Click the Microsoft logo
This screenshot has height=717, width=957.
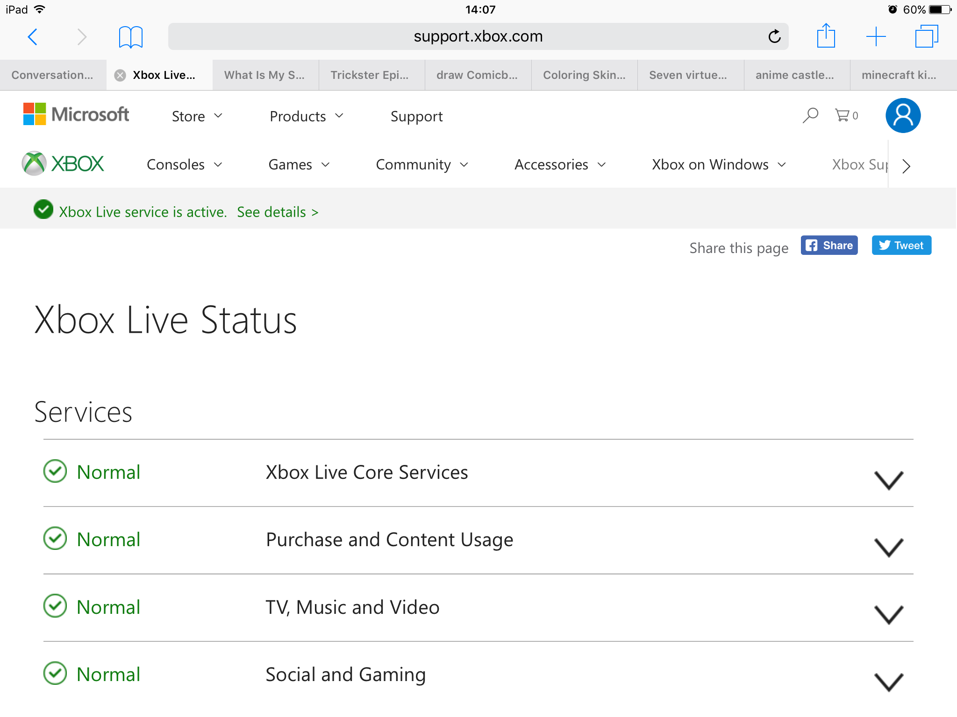pyautogui.click(x=76, y=114)
